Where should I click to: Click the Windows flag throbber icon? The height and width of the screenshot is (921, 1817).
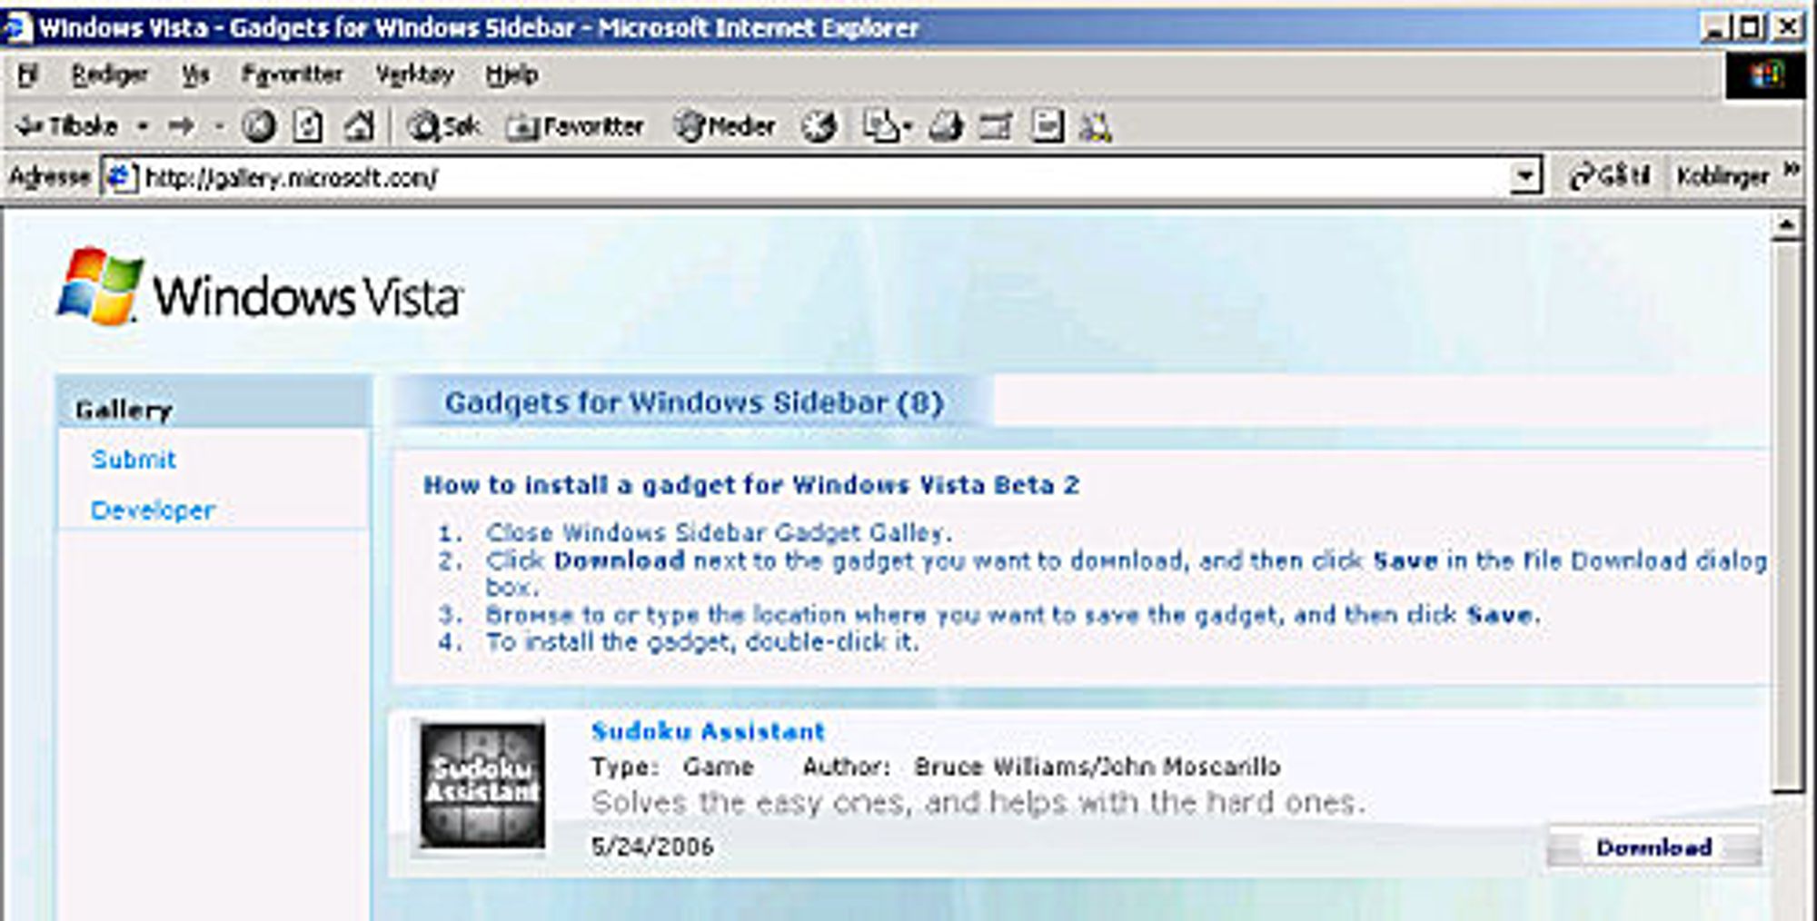[x=1765, y=75]
